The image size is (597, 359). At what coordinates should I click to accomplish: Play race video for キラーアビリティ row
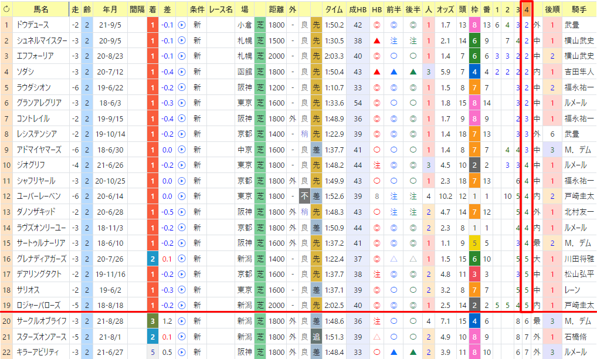pyautogui.click(x=182, y=352)
